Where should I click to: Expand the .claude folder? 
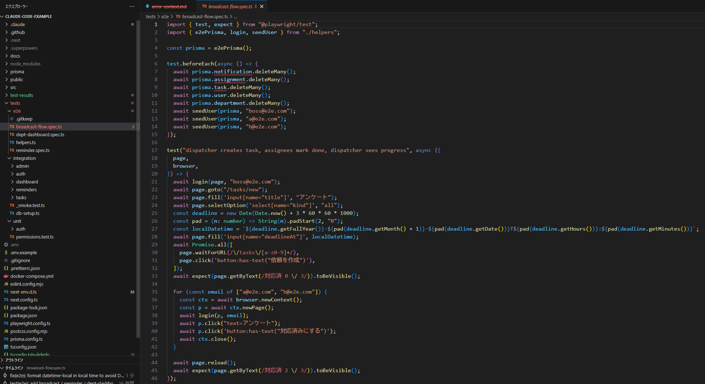[x=7, y=25]
